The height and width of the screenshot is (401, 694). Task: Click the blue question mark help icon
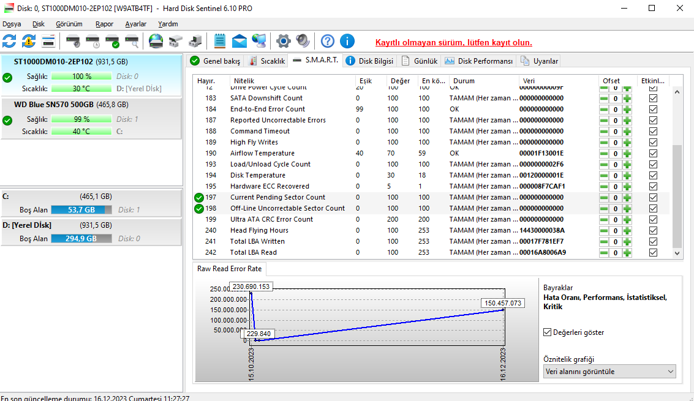(x=328, y=41)
